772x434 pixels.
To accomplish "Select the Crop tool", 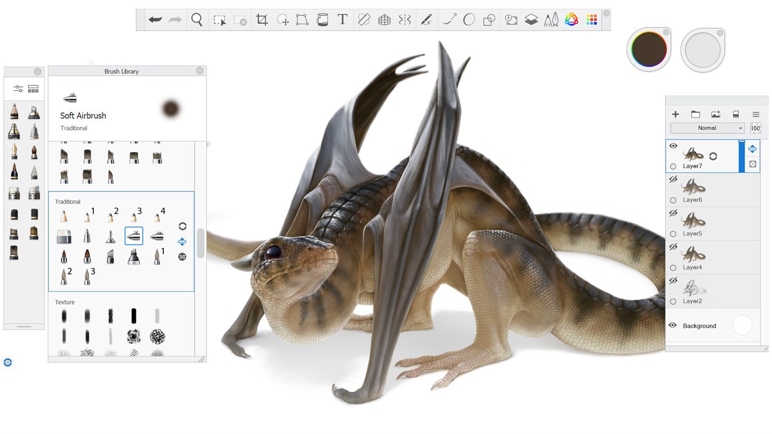I will tap(261, 20).
